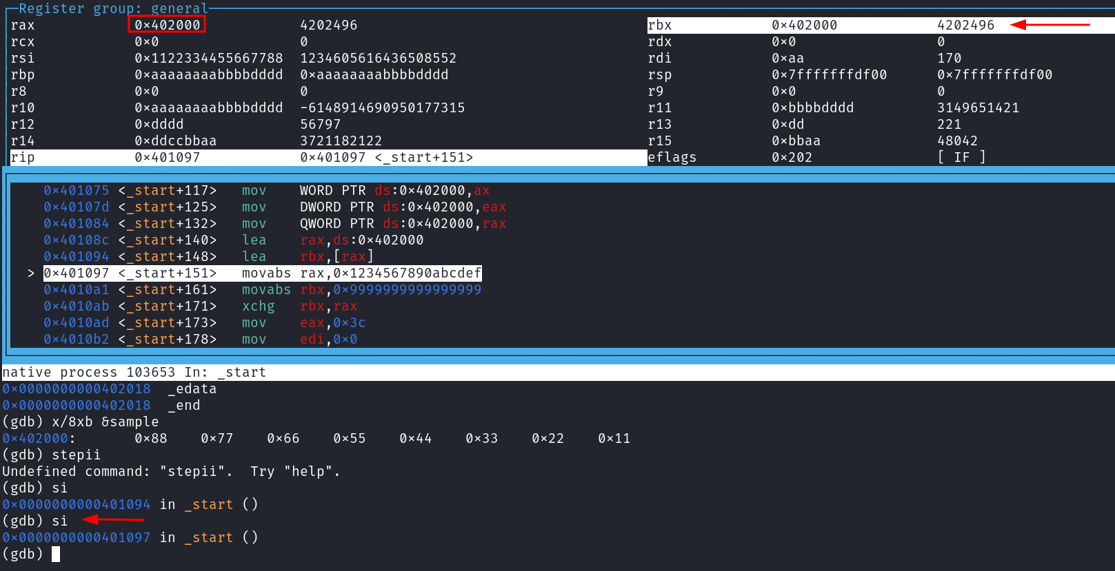This screenshot has height=571, width=1115.
Task: Click the blinking cursor at the gdb prompt
Action: click(x=56, y=554)
